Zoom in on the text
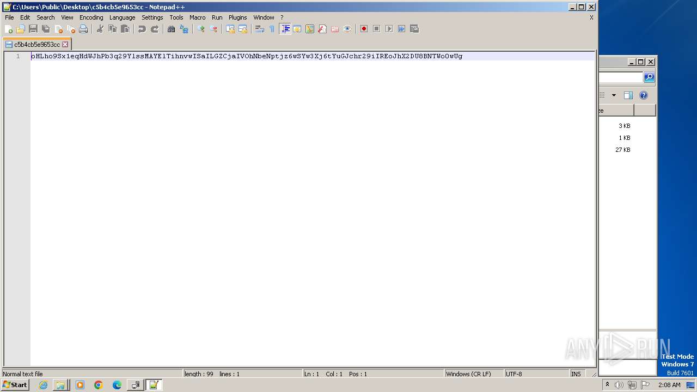This screenshot has width=697, height=392. (x=201, y=29)
